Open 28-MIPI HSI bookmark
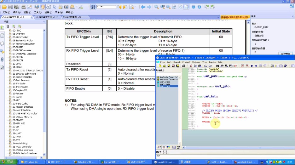The width and height of the screenshot is (295, 165). pos(19,123)
